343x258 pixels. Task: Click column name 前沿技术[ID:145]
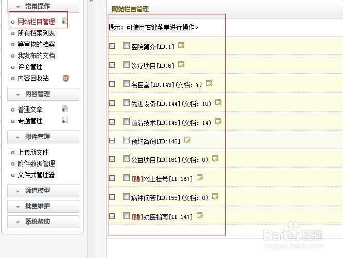[x=156, y=123]
